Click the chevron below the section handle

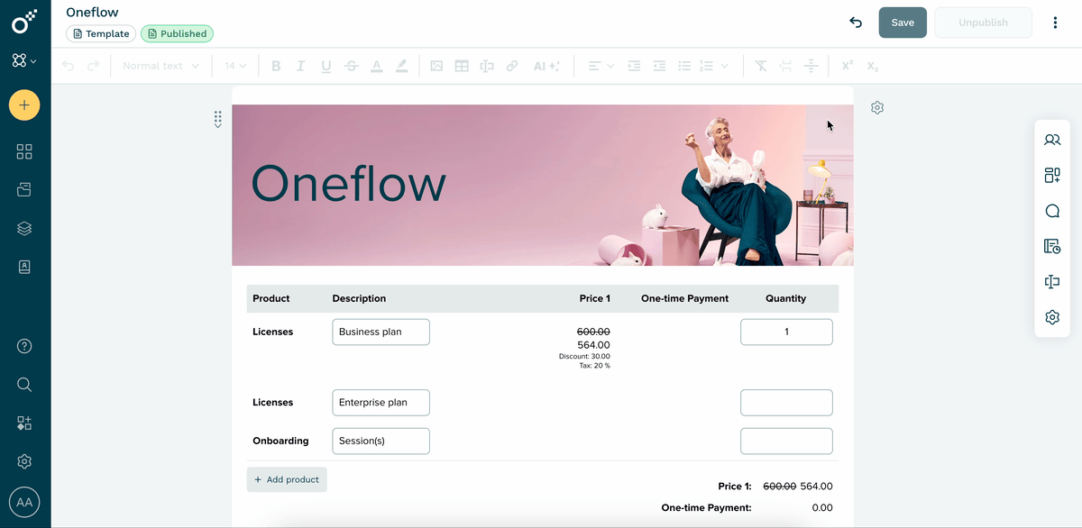[x=217, y=126]
